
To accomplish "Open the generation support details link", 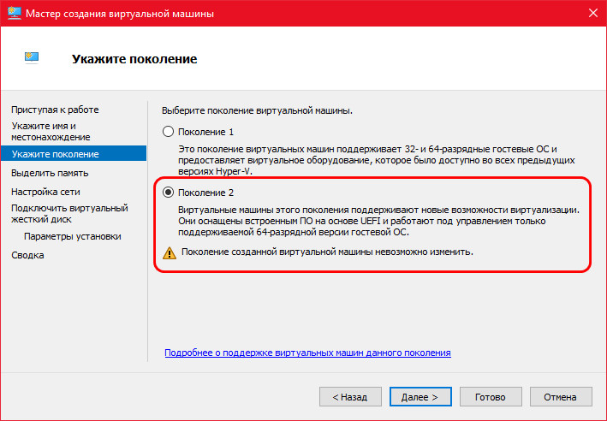I will (x=307, y=353).
